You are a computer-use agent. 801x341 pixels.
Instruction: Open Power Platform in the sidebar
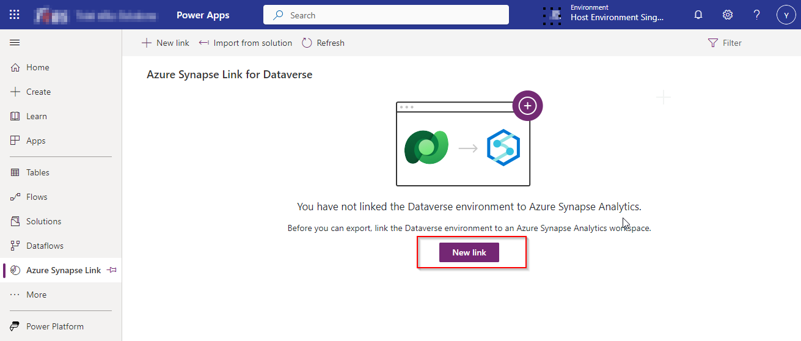coord(54,326)
